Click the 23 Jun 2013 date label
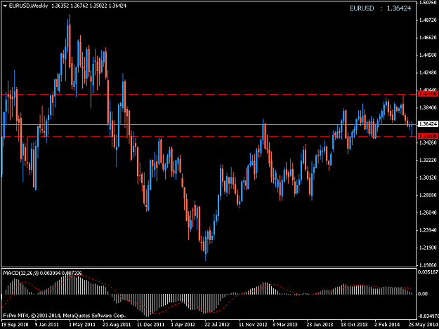 click(320, 325)
